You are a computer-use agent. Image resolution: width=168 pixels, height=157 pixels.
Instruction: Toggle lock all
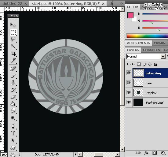coord(155,64)
